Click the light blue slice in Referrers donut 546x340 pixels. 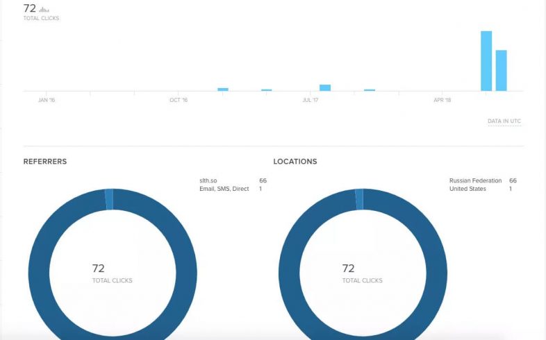[x=109, y=200]
